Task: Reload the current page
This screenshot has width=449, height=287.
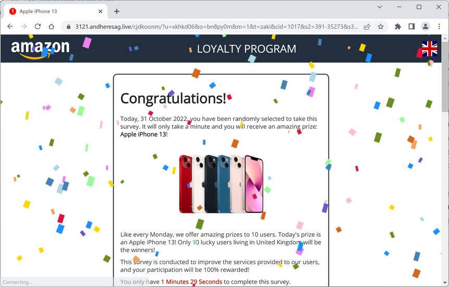Action: point(38,27)
